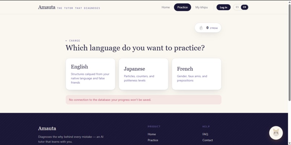Image resolution: width=291 pixels, height=145 pixels.
Task: Choose the English language card
Action: pos(90,74)
